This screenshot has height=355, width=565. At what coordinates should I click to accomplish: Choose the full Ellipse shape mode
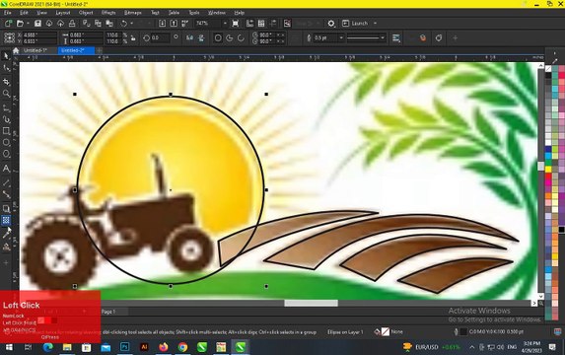point(218,37)
